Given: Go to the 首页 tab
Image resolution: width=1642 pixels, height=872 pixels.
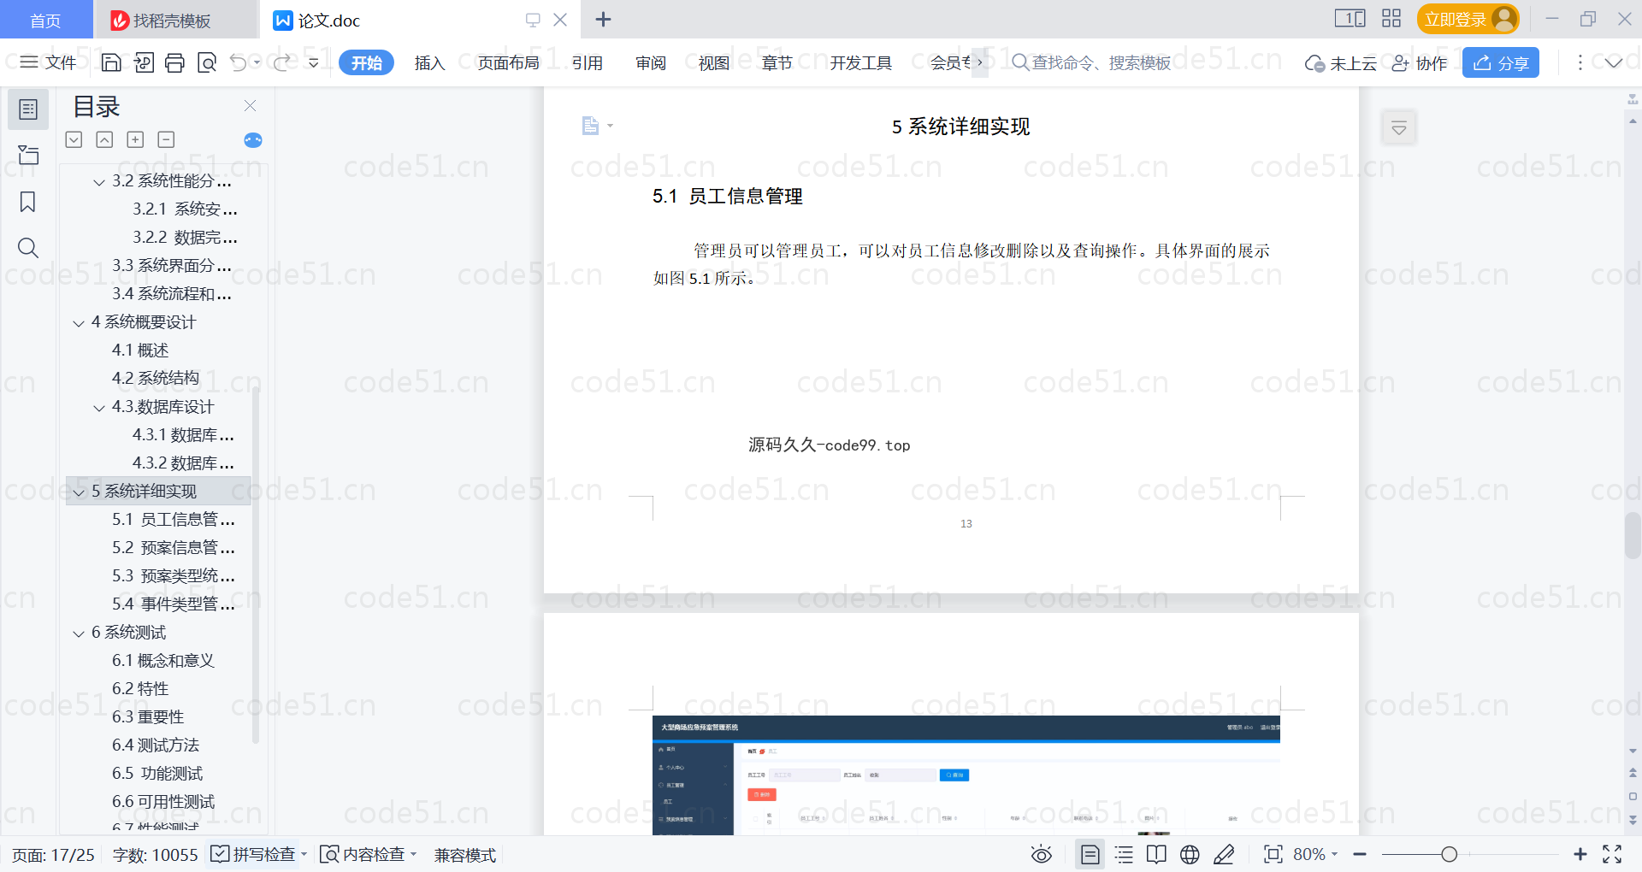Looking at the screenshot, I should point(45,21).
